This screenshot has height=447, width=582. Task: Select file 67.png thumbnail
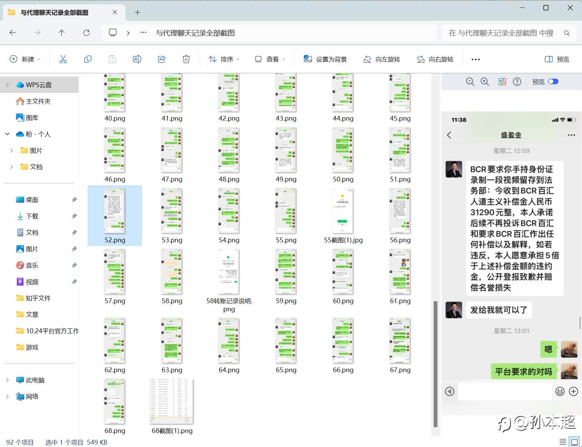coord(400,341)
